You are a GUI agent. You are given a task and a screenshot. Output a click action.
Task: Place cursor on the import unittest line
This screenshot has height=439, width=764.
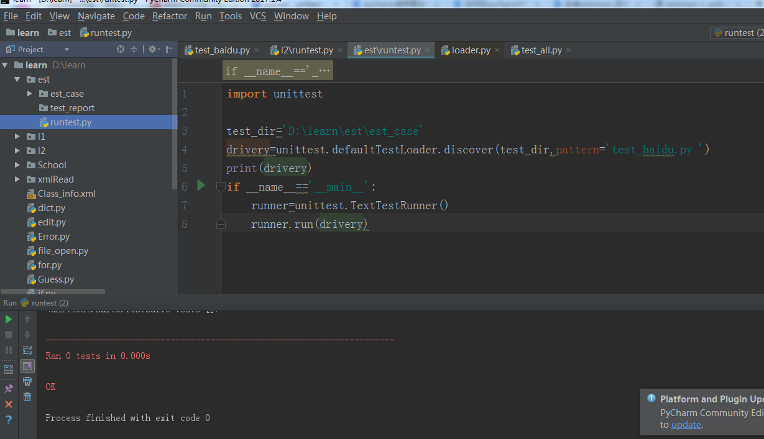(x=275, y=94)
